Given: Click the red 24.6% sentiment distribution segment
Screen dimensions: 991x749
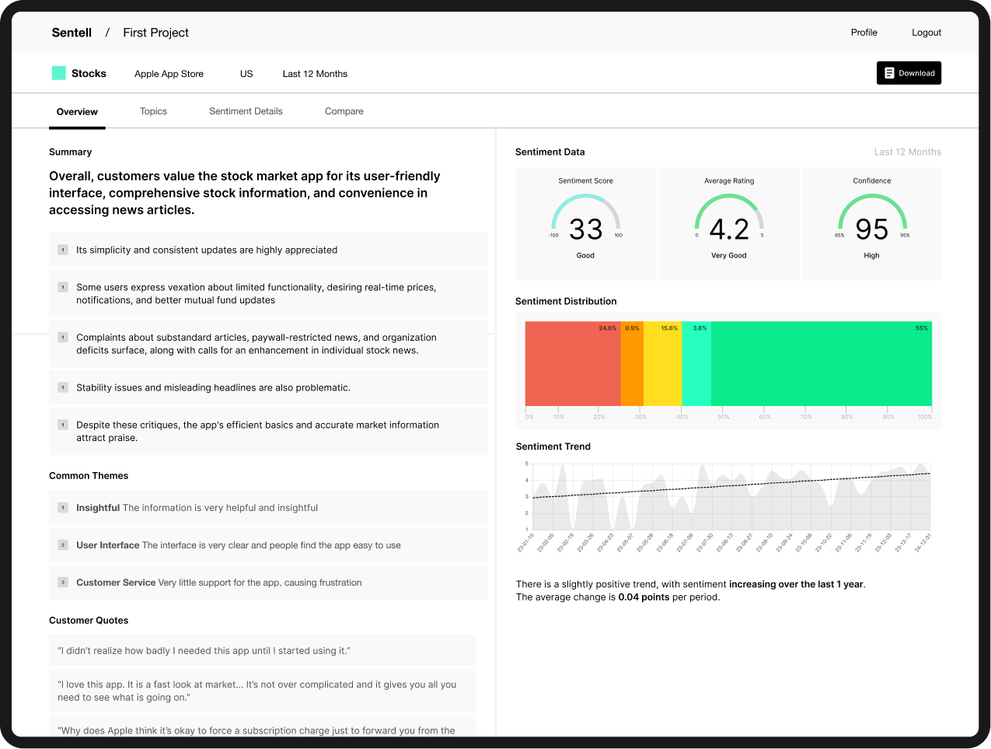Looking at the screenshot, I should click(572, 366).
